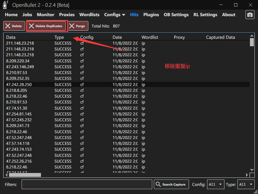The width and height of the screenshot is (258, 194).
Task: Expand the Type filter combo box
Action: coord(246,184)
